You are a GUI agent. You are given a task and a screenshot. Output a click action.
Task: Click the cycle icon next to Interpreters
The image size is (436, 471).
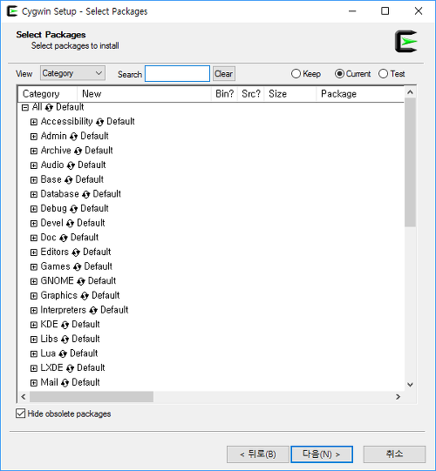point(93,310)
